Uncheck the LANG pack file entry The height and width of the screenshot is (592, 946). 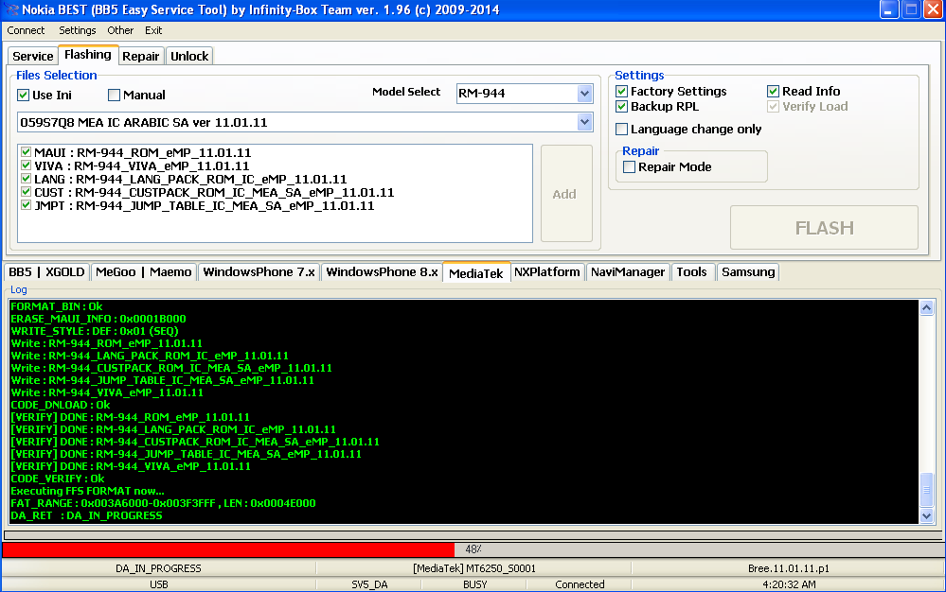[26, 179]
